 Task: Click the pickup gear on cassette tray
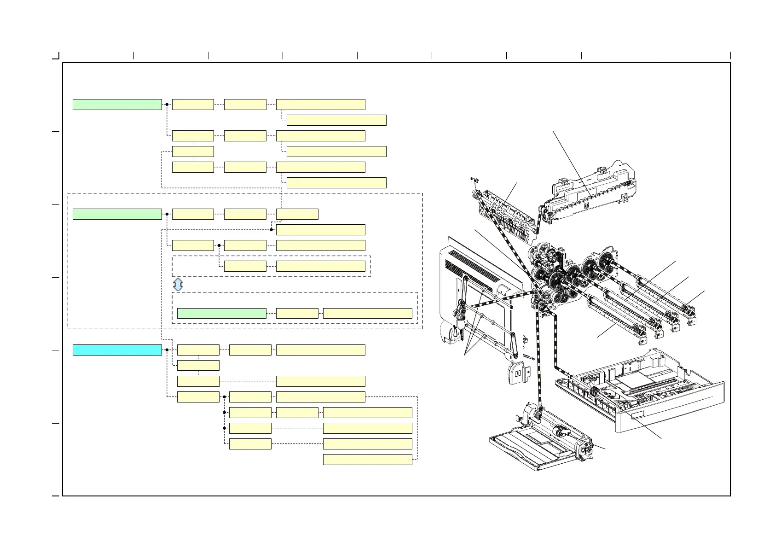point(594,393)
